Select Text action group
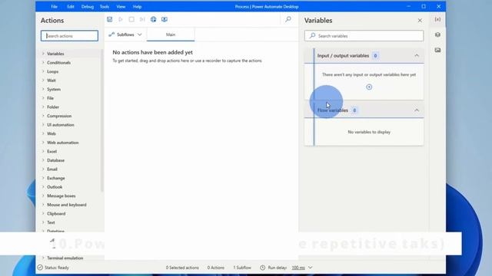The width and height of the screenshot is (492, 276). coord(51,222)
